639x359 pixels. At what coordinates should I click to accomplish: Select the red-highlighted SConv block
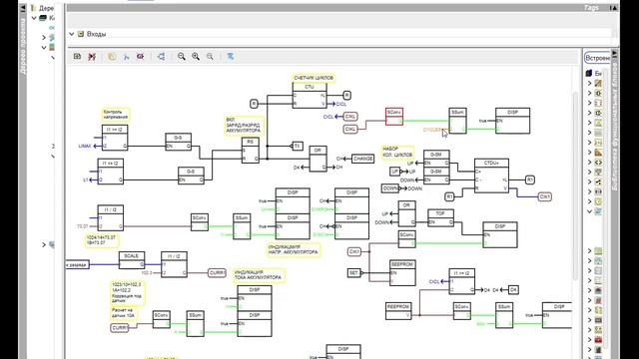tap(394, 117)
